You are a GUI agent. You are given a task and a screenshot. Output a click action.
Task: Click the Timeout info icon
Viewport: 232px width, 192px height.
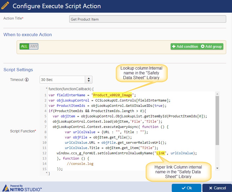27,80
